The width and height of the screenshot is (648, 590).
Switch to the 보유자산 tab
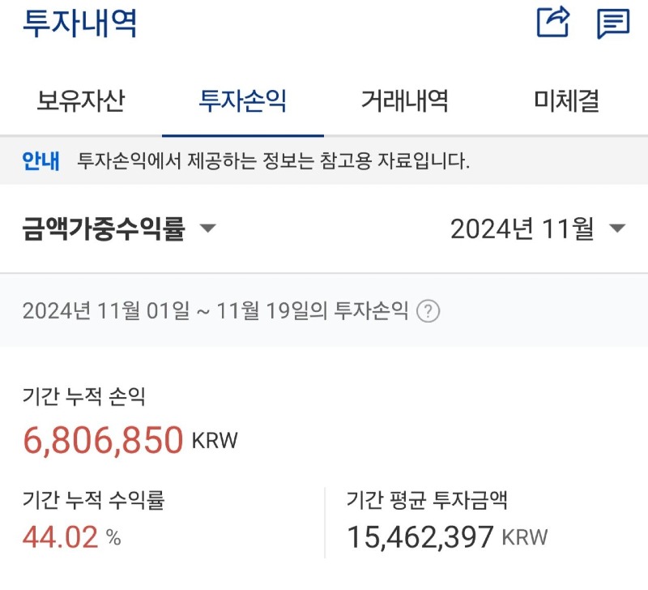pos(81,100)
